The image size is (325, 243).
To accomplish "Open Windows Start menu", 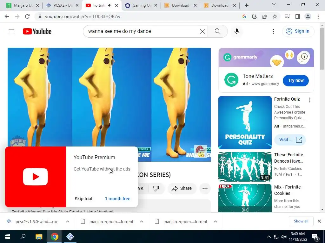I will 8,237.
